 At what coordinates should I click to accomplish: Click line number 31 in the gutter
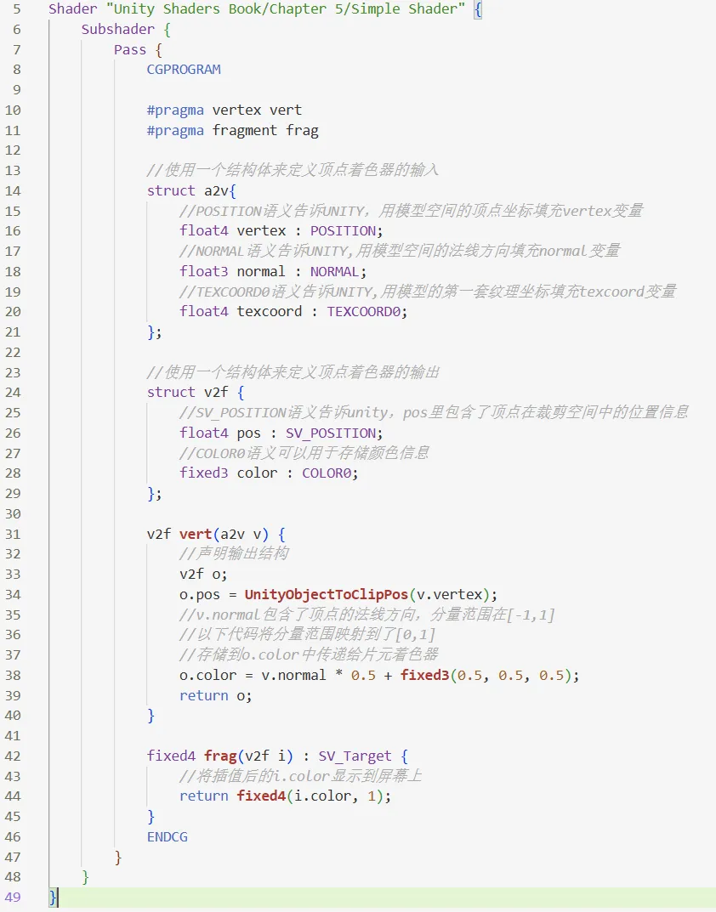point(14,534)
